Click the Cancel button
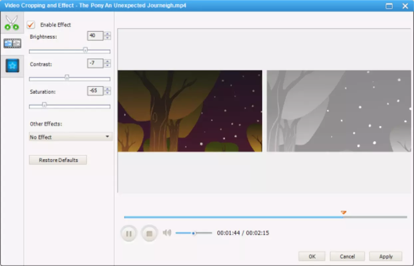 [x=347, y=256]
